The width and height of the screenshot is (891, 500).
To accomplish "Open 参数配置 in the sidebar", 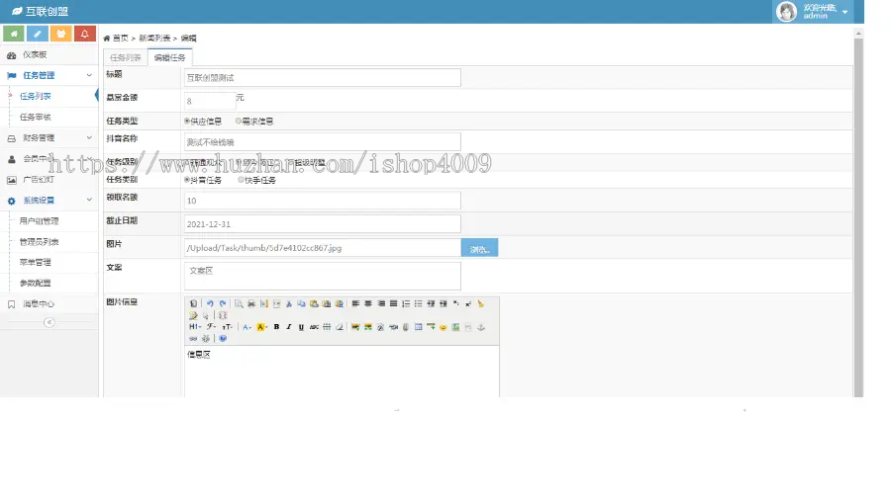I will pyautogui.click(x=36, y=283).
